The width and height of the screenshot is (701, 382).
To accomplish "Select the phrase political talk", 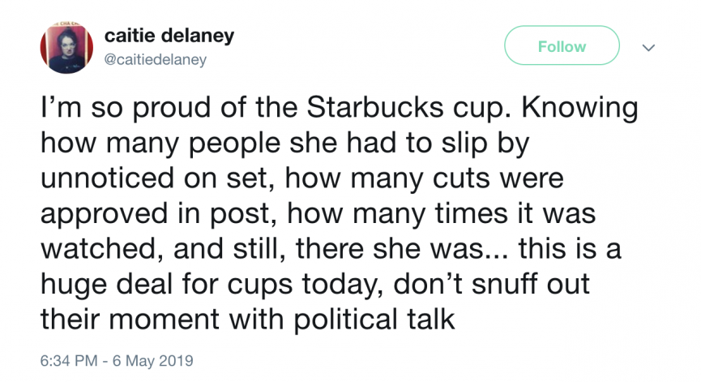I will [x=374, y=320].
